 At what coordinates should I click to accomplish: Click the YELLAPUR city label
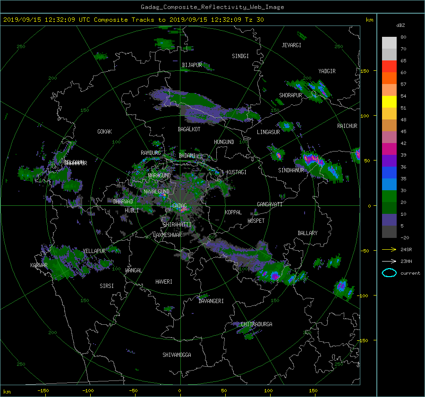coord(94,251)
